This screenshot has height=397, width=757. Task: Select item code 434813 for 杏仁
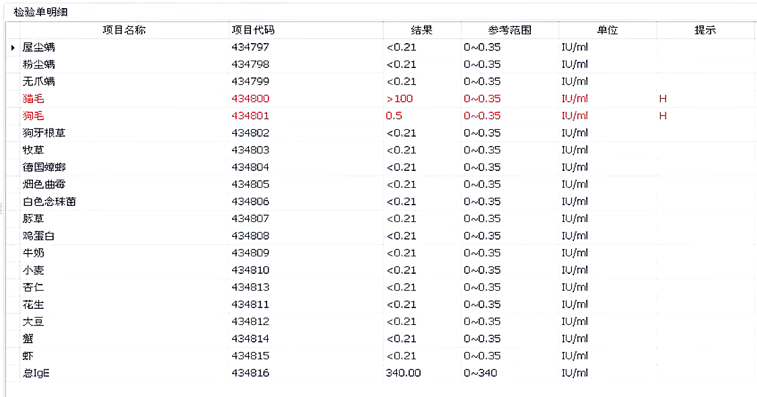coord(250,287)
